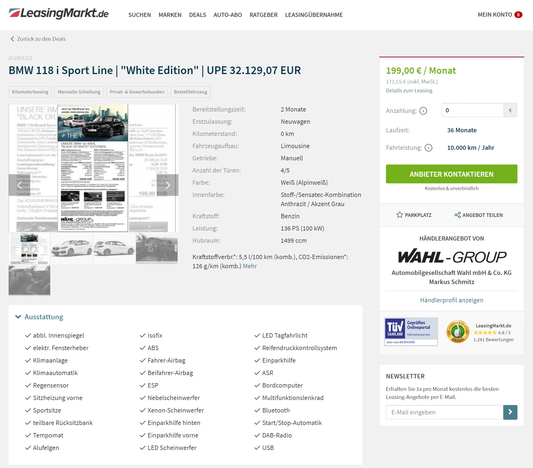The image size is (533, 468).
Task: Click ANBIETER KONTAKTIEREN button
Action: [x=451, y=174]
